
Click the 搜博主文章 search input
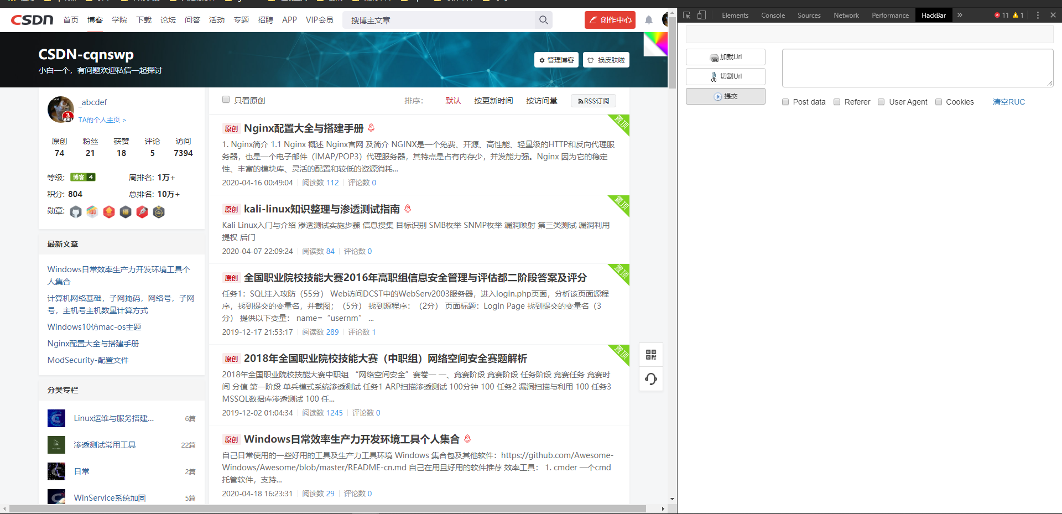point(439,20)
